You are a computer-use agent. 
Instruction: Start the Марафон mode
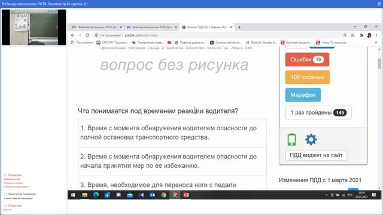click(303, 95)
